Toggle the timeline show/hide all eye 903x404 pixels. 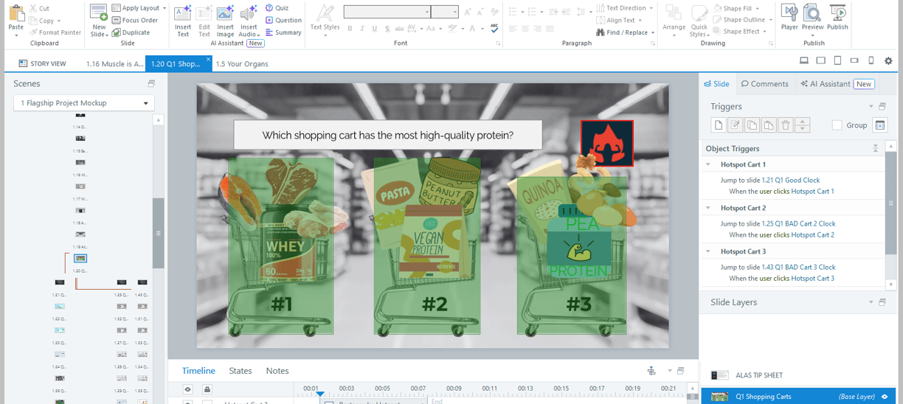(188, 389)
